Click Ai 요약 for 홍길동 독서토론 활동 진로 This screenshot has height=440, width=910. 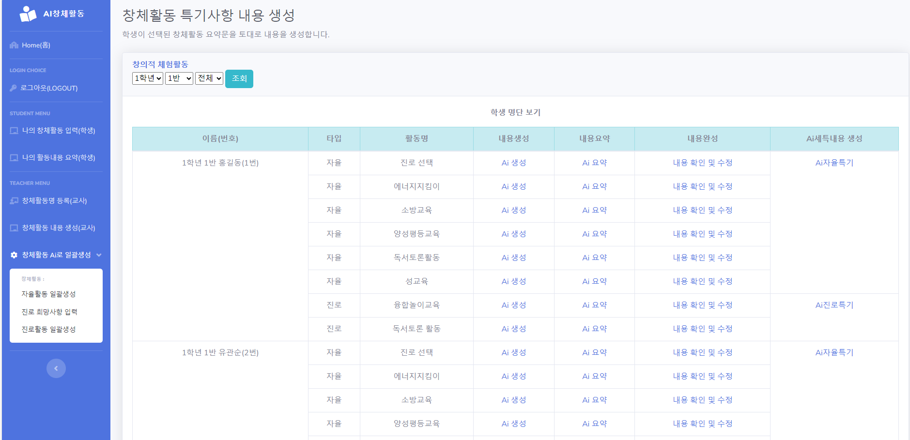[595, 329]
